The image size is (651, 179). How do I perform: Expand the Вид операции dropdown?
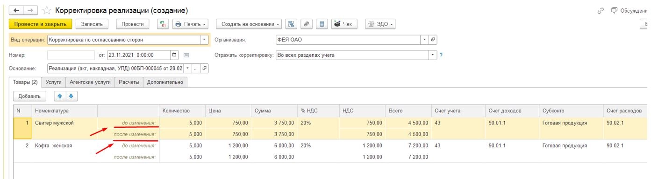pos(204,40)
